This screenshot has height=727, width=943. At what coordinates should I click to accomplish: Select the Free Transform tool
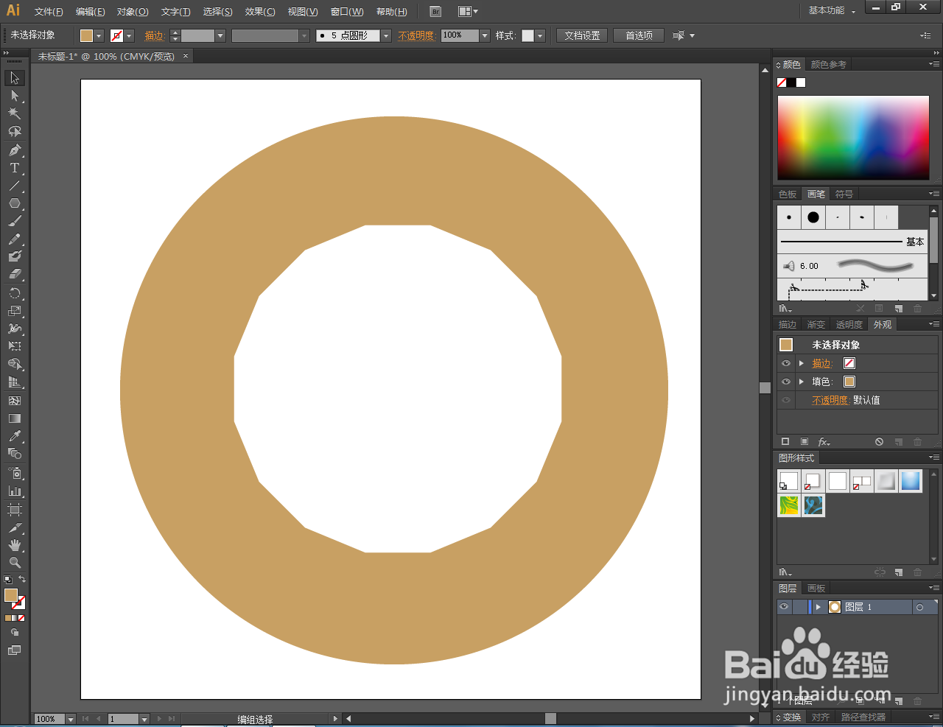pyautogui.click(x=15, y=346)
